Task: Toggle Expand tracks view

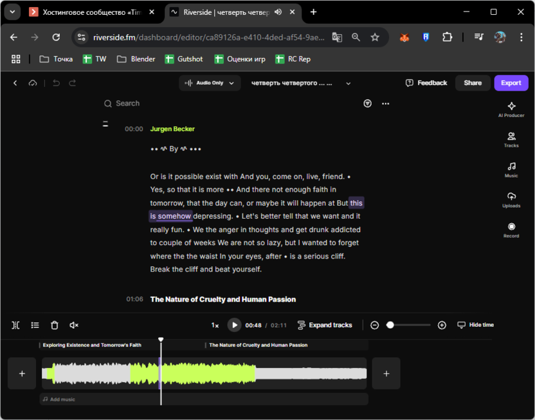Action: 325,325
